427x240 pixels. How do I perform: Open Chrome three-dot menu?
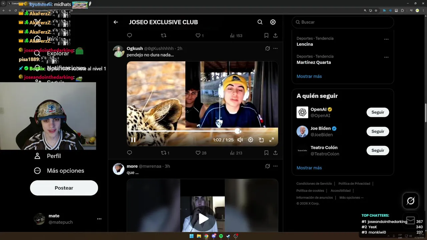(423, 10)
